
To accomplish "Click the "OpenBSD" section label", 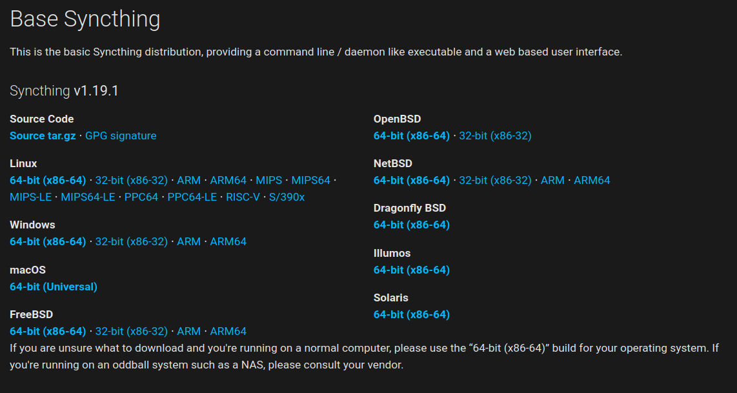I will (x=397, y=119).
